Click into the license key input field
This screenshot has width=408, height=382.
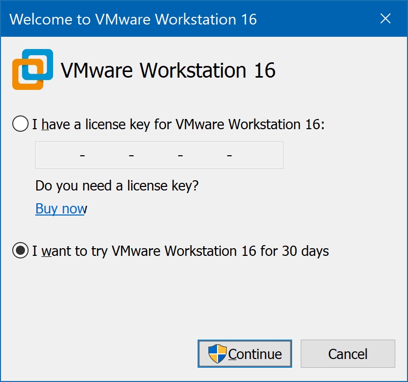point(159,155)
